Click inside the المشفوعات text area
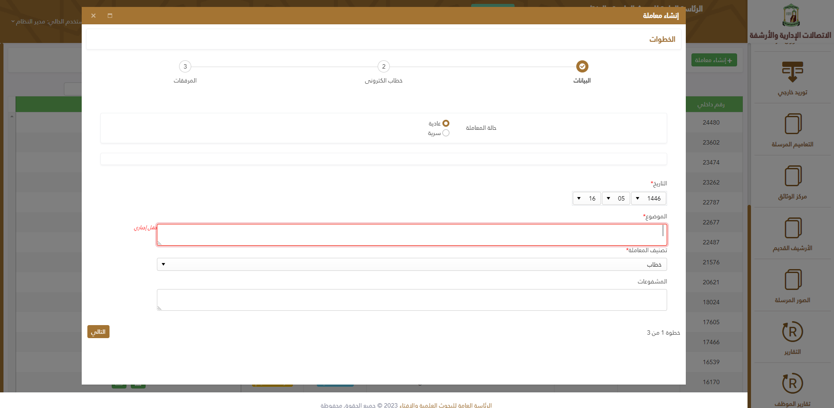The height and width of the screenshot is (408, 834). [x=412, y=300]
